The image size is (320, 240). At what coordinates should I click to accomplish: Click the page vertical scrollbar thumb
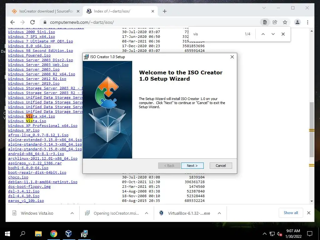pos(312,130)
